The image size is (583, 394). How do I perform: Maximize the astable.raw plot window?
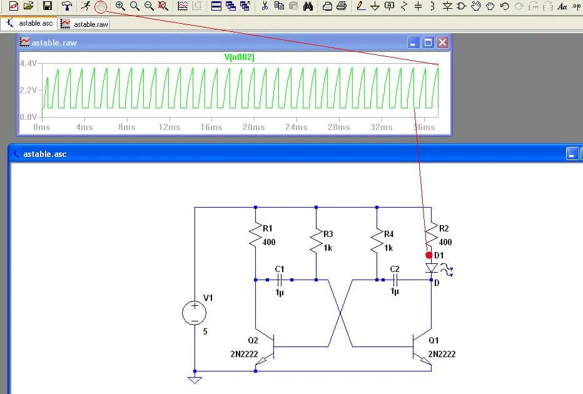click(x=428, y=43)
